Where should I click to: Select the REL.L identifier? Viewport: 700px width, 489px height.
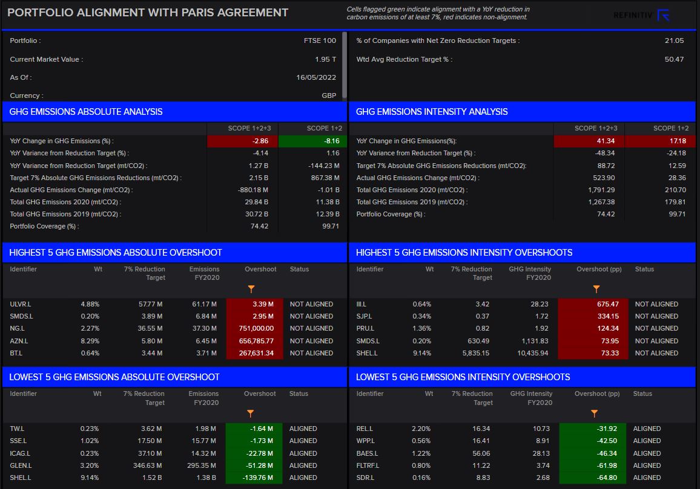(x=365, y=429)
